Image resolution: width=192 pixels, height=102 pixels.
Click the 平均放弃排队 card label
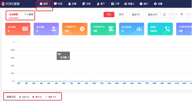(185, 27)
